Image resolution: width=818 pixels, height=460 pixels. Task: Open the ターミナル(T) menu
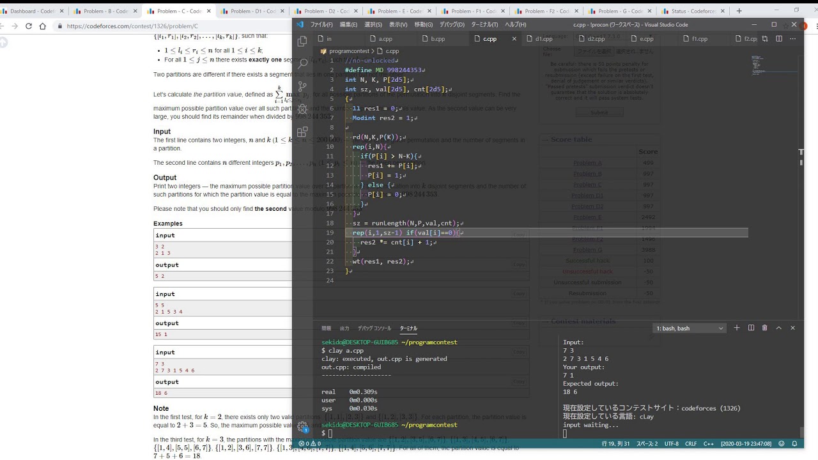(484, 24)
